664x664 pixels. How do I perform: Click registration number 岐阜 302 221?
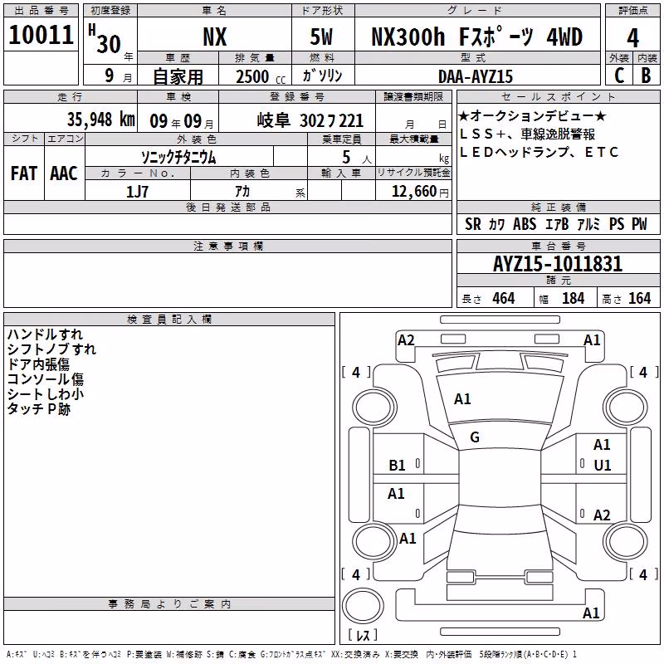click(310, 120)
